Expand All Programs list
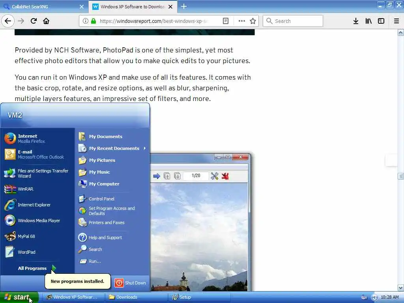The image size is (404, 303). (37, 268)
